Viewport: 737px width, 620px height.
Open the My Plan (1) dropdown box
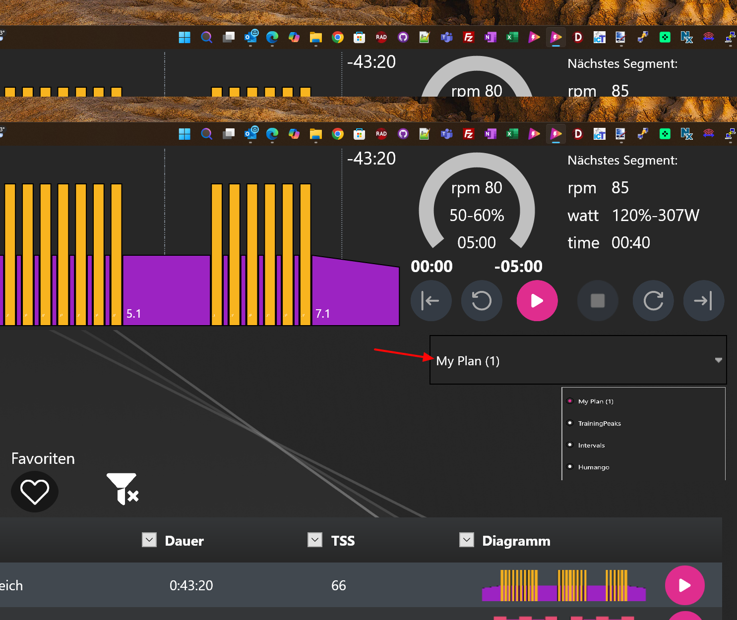(578, 360)
